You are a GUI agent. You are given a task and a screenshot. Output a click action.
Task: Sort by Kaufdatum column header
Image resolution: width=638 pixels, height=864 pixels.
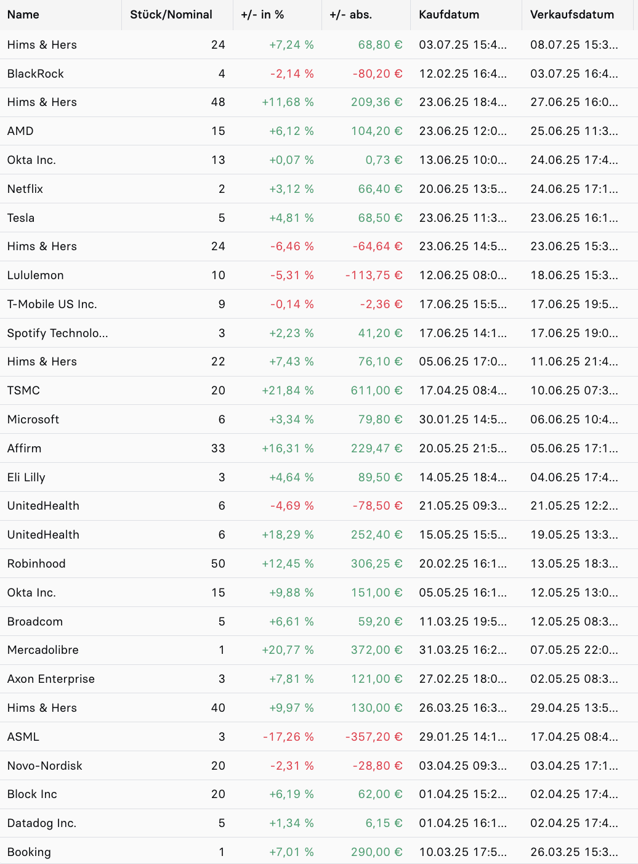click(x=449, y=15)
